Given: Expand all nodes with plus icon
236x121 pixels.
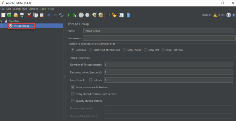Looking at the screenshot, I should (x=49, y=15).
